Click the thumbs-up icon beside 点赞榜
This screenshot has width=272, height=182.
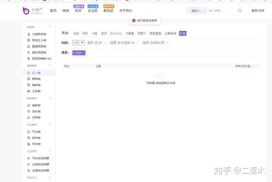click(29, 117)
